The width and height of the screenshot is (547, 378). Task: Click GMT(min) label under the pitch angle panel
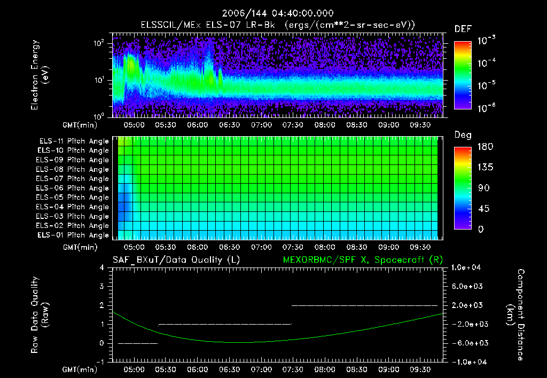click(x=80, y=248)
